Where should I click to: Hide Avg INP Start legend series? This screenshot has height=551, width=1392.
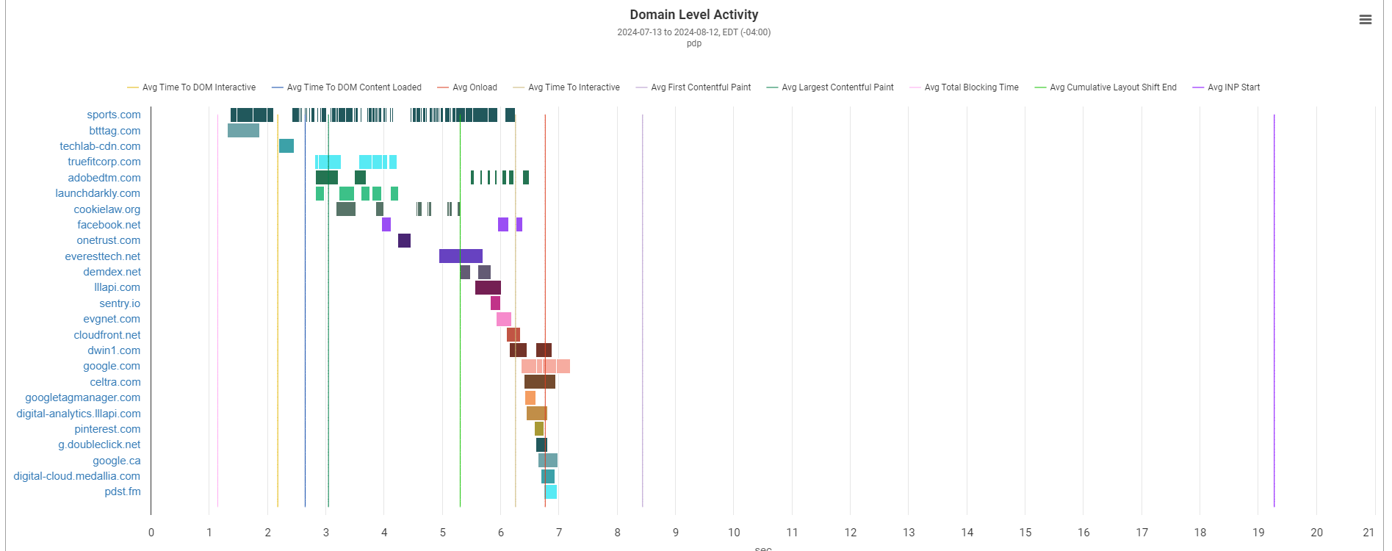(1226, 87)
